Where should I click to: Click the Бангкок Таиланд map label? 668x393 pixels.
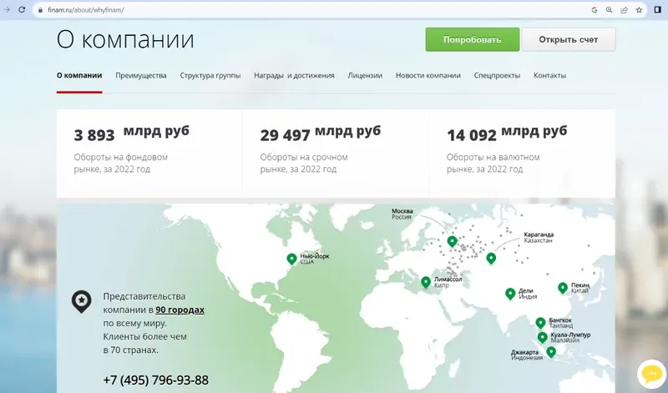point(560,323)
